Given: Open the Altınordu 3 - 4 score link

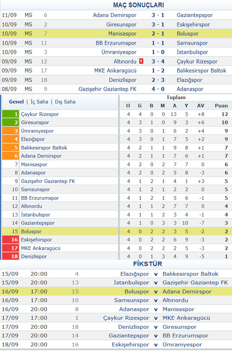Looking at the screenshot, I should click(x=158, y=61).
